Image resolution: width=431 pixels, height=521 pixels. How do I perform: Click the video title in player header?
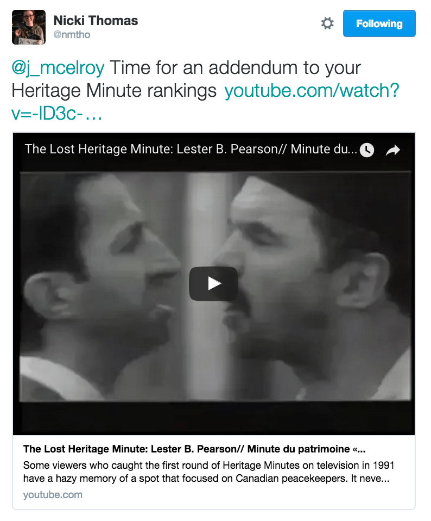191,149
